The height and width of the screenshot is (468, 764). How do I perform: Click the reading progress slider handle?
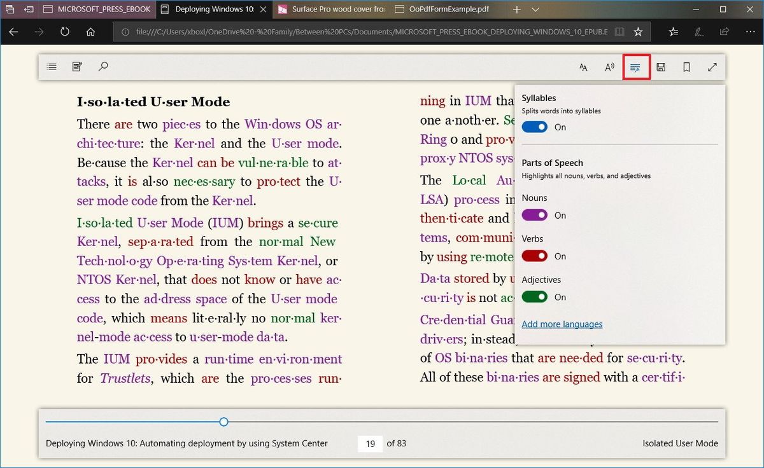223,422
